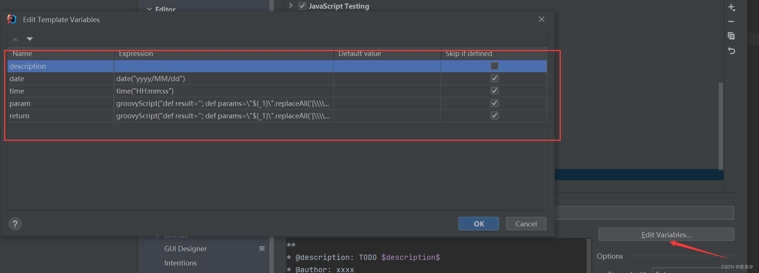Open GUI Designer in the settings tree
Viewport: 759px width, 273px height.
[185, 249]
